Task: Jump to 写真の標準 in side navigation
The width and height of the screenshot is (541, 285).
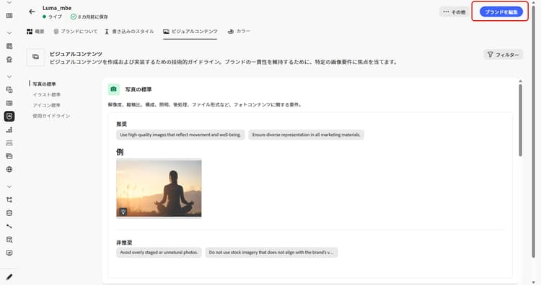Action: [44, 84]
